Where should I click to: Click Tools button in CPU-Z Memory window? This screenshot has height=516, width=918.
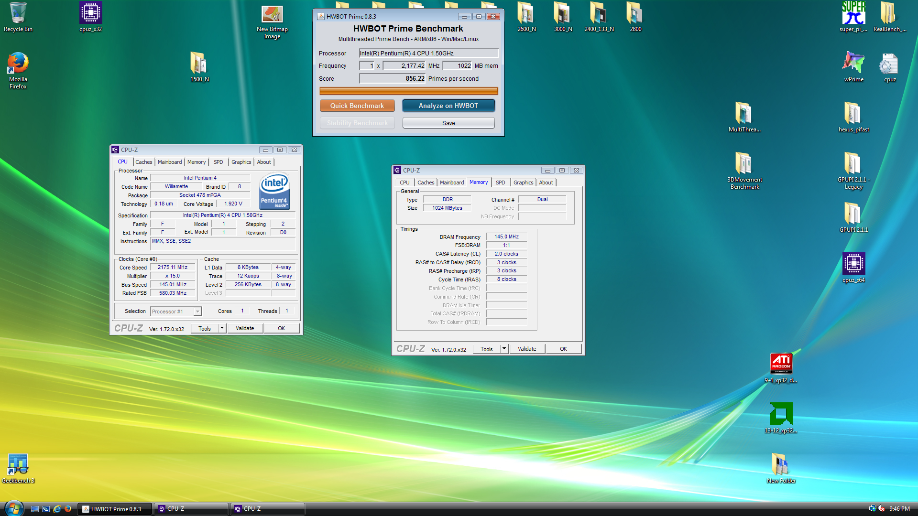[x=487, y=349]
